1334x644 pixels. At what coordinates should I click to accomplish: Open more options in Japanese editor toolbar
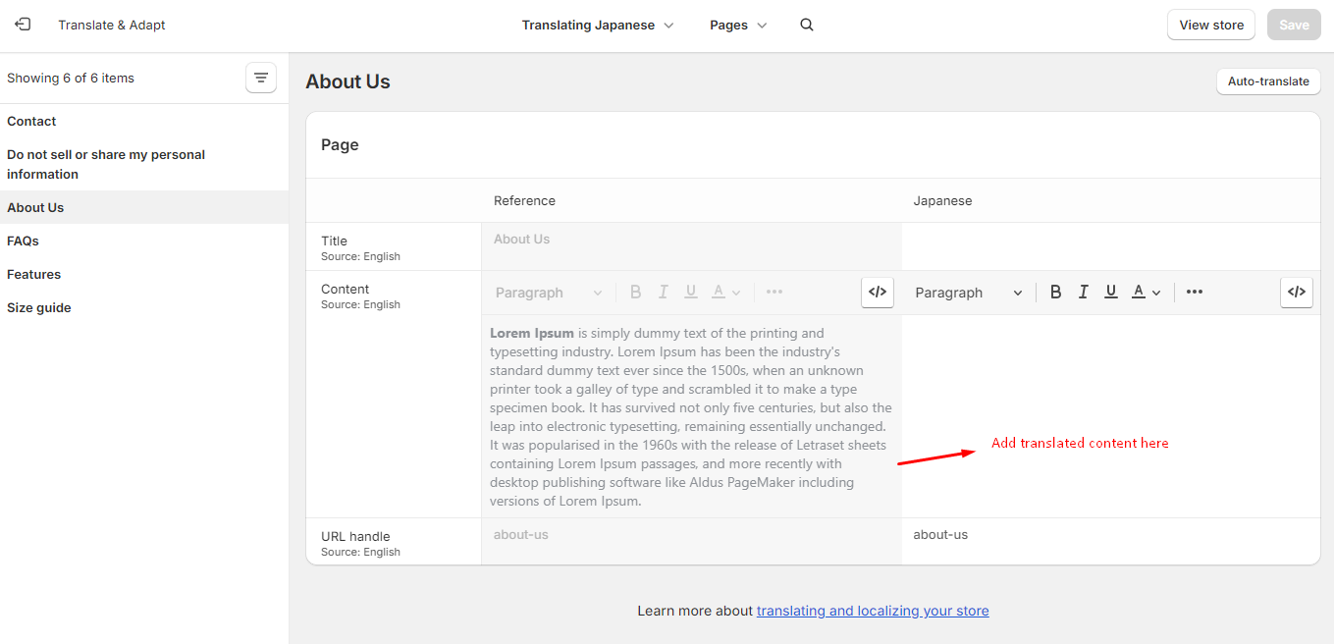[x=1195, y=292]
